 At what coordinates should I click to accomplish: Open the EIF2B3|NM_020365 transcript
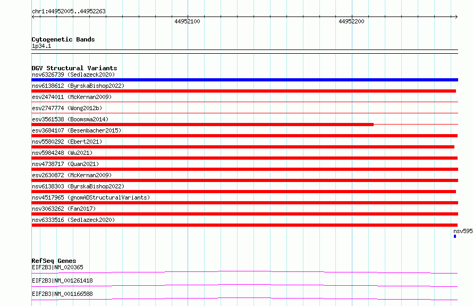(x=57, y=267)
